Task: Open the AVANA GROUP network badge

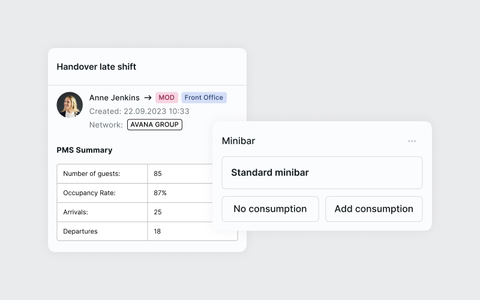Action: (155, 125)
